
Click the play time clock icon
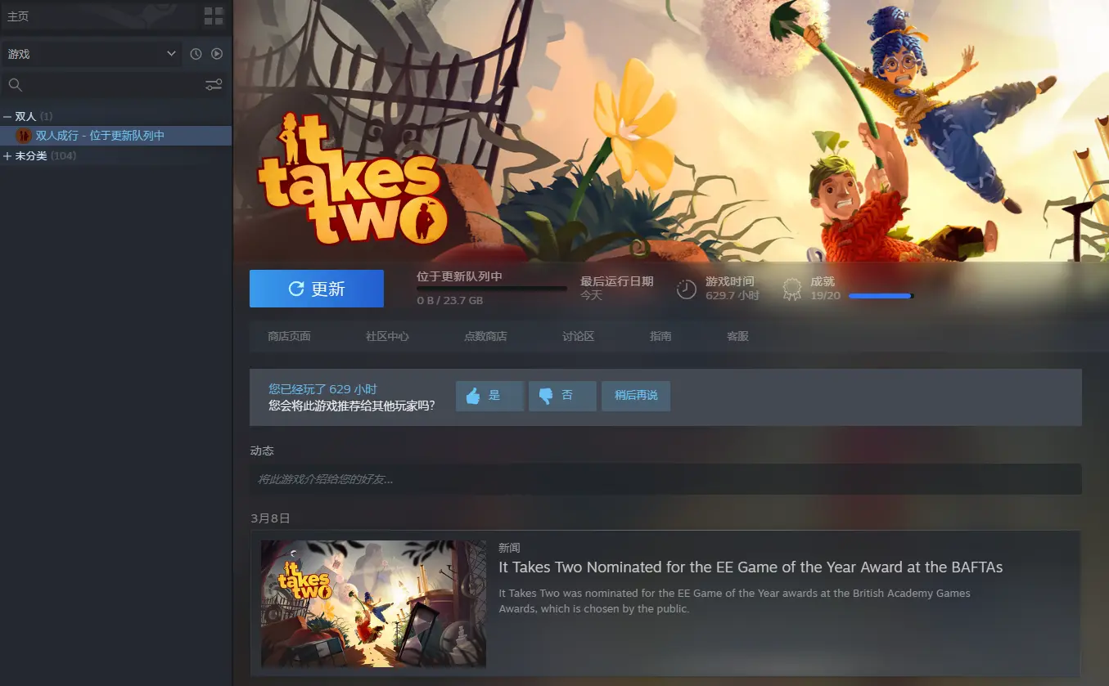point(687,289)
